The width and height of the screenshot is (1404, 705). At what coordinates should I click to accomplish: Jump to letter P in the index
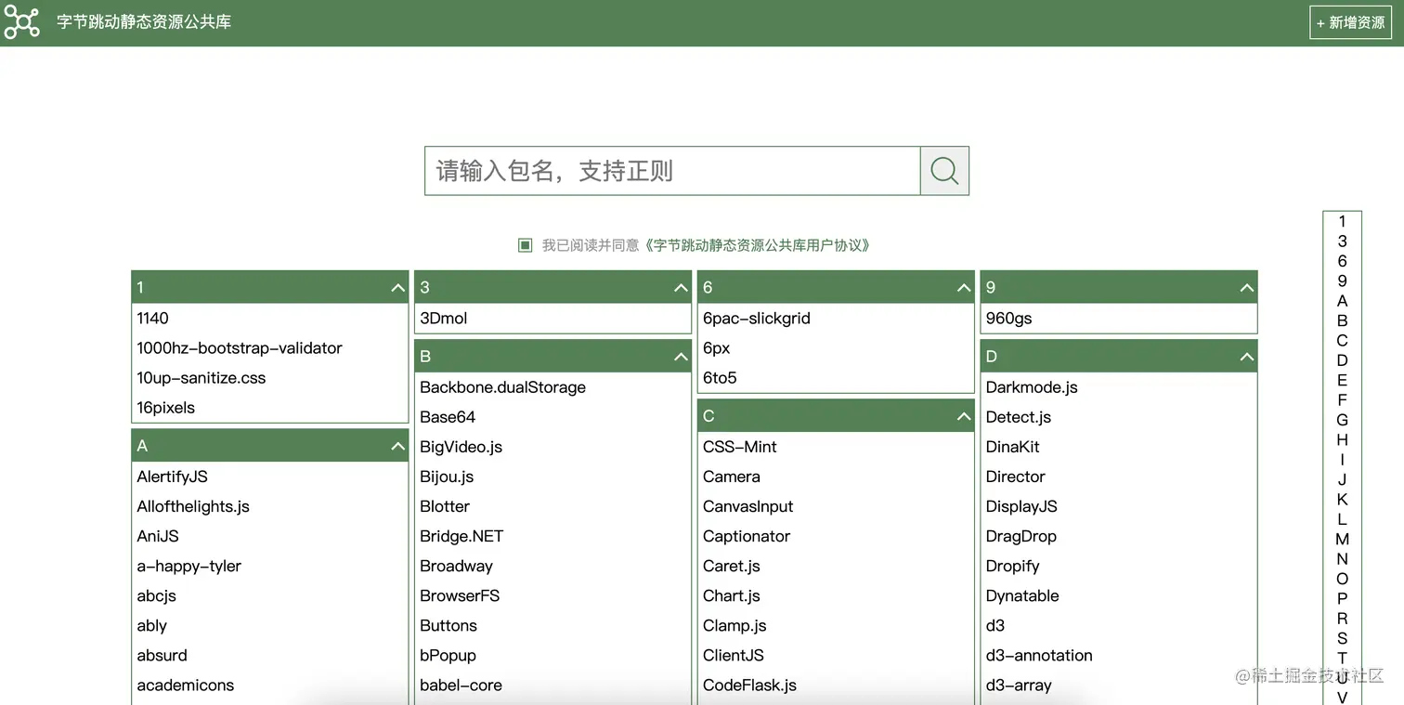coord(1342,598)
